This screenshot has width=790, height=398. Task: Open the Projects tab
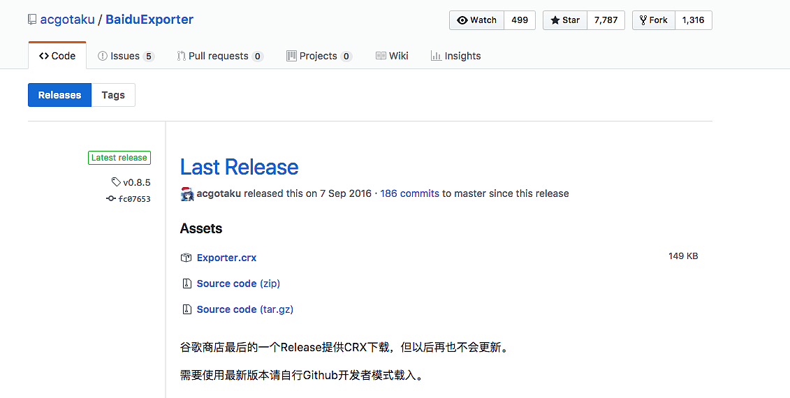(x=318, y=56)
